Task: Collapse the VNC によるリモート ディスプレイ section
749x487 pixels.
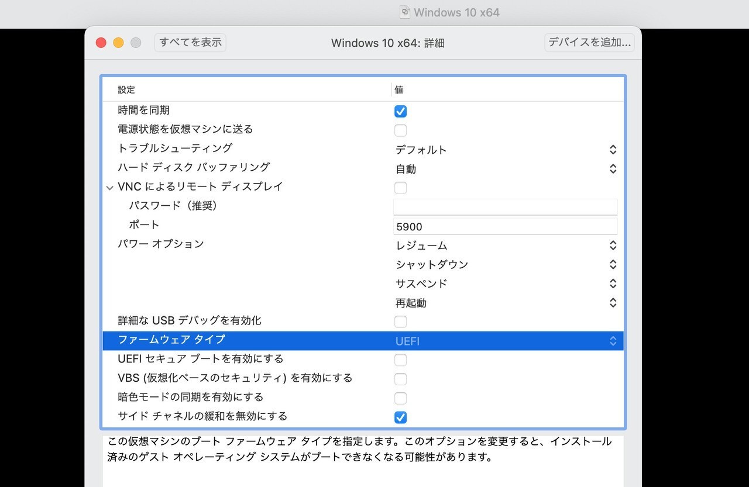Action: pos(109,188)
